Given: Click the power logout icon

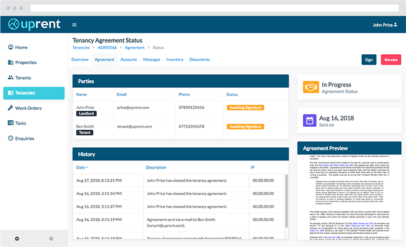Looking at the screenshot, I should (x=51, y=239).
